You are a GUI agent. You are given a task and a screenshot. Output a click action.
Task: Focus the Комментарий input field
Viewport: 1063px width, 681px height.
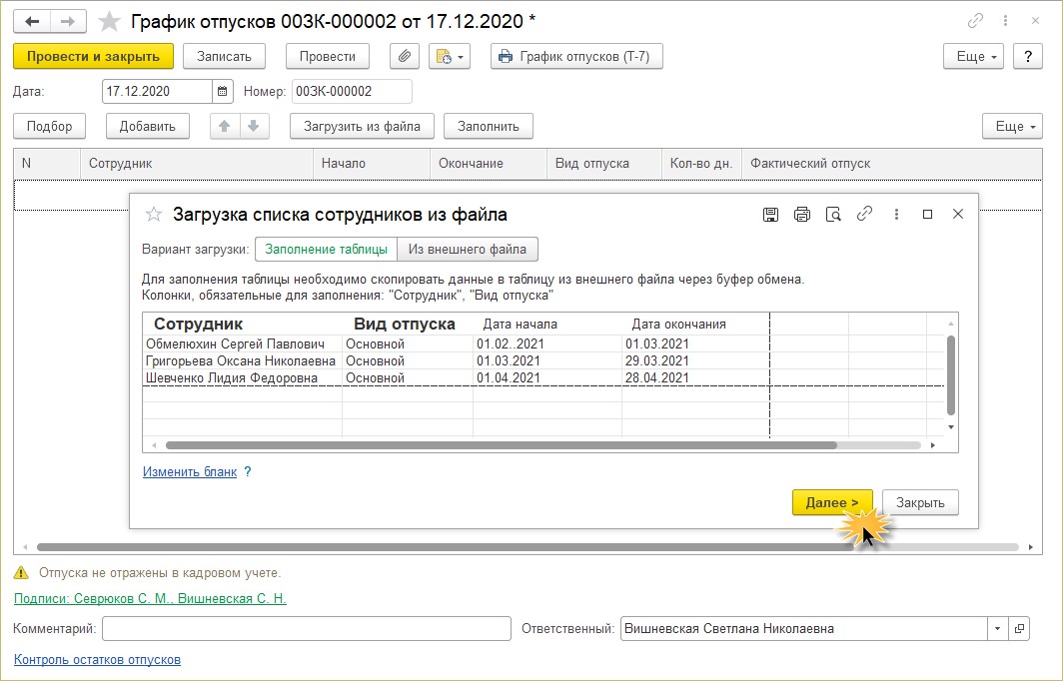(x=307, y=629)
